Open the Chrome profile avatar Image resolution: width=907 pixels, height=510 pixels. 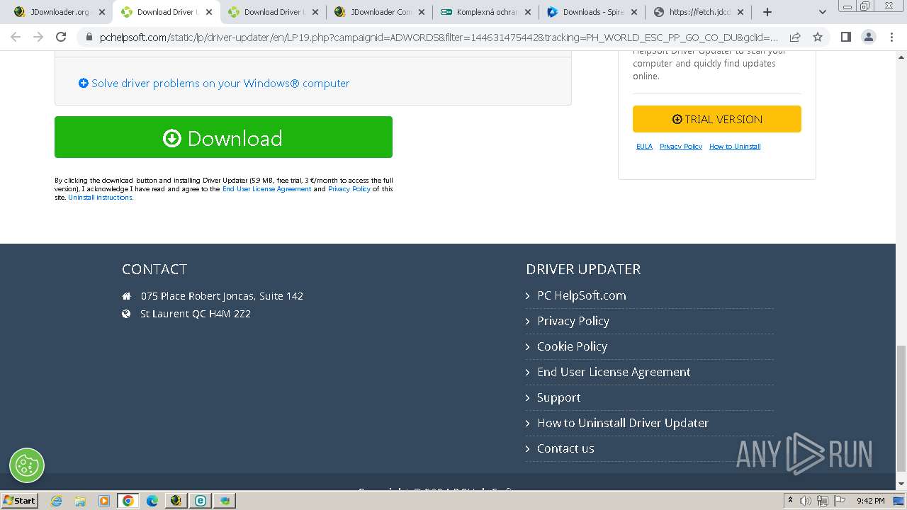(x=868, y=37)
